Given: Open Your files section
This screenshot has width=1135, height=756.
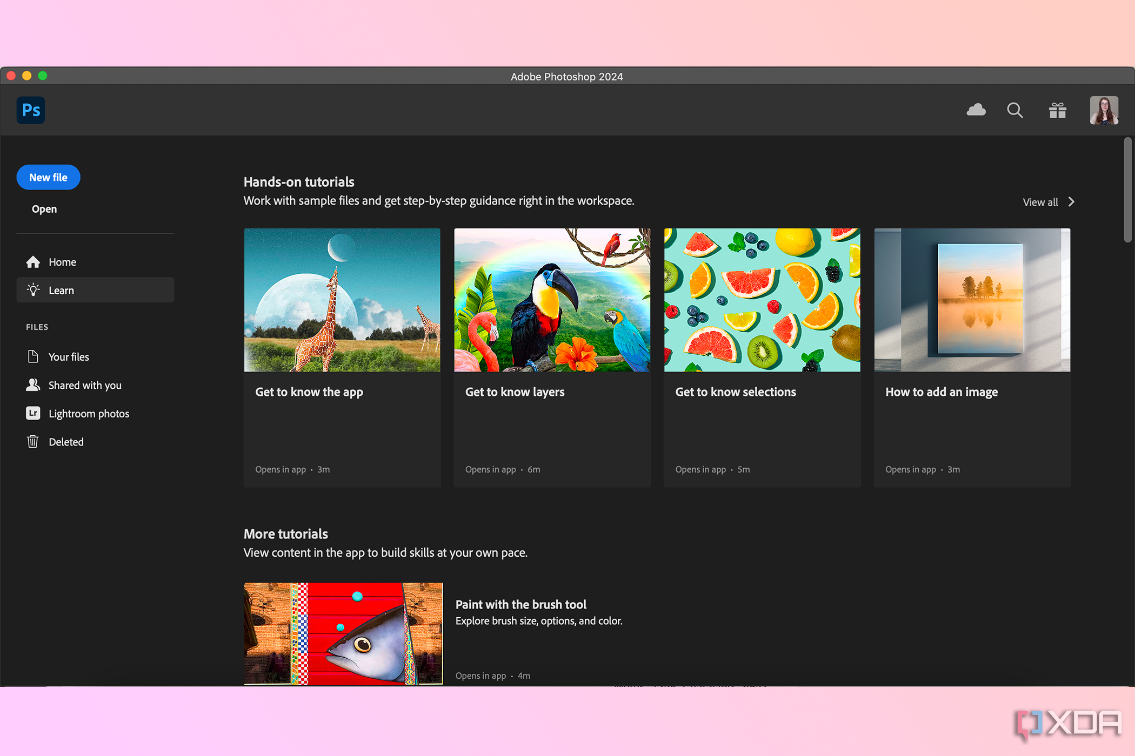Looking at the screenshot, I should coord(95,356).
